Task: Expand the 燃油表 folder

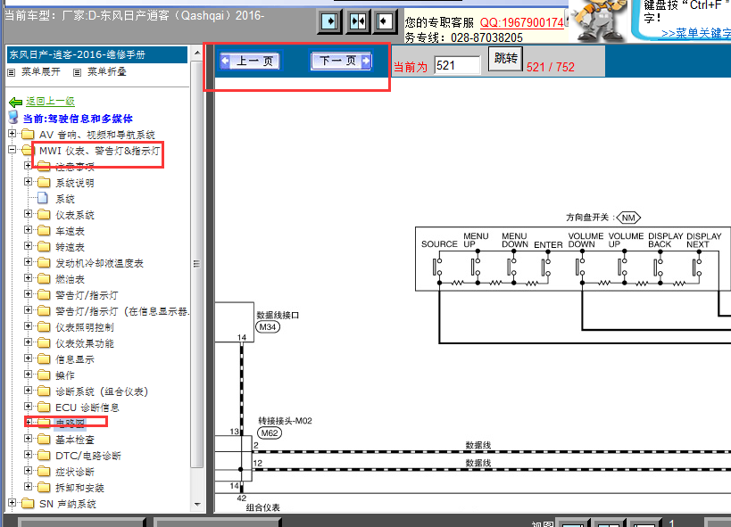Action: [28, 278]
